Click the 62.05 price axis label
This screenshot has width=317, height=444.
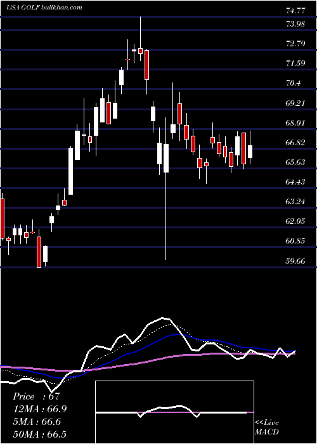pos(295,221)
